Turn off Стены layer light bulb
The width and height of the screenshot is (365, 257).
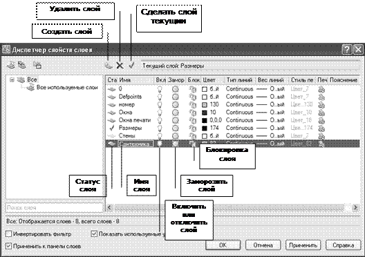(x=160, y=136)
